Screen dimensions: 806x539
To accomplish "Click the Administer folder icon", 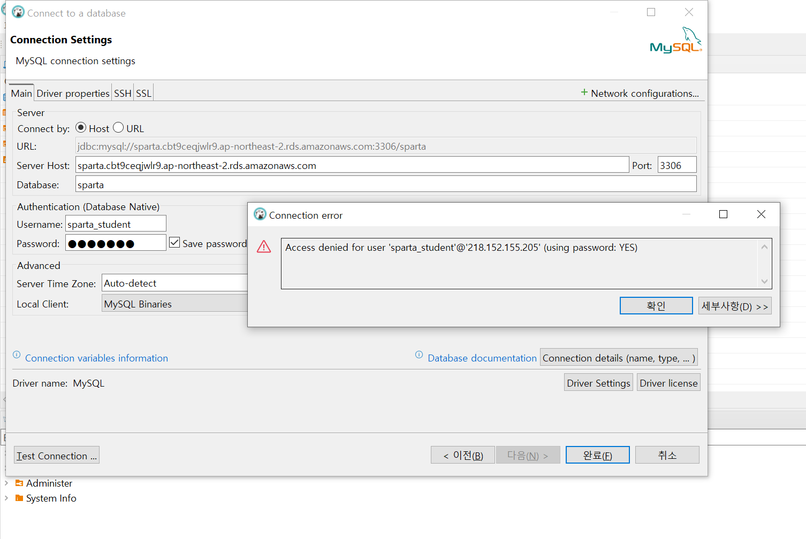I will [x=19, y=483].
